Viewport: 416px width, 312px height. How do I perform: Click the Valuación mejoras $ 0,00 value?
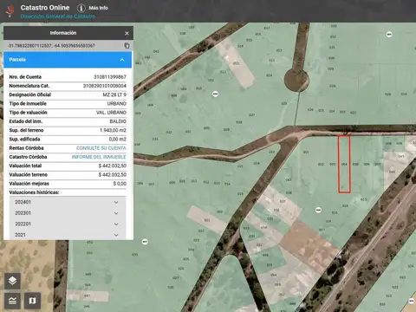[120, 184]
